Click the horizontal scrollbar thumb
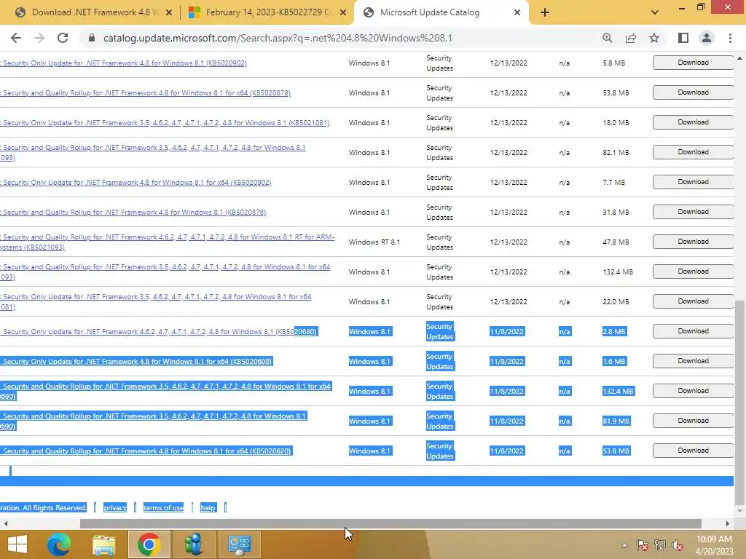The image size is (746, 559). (x=390, y=524)
